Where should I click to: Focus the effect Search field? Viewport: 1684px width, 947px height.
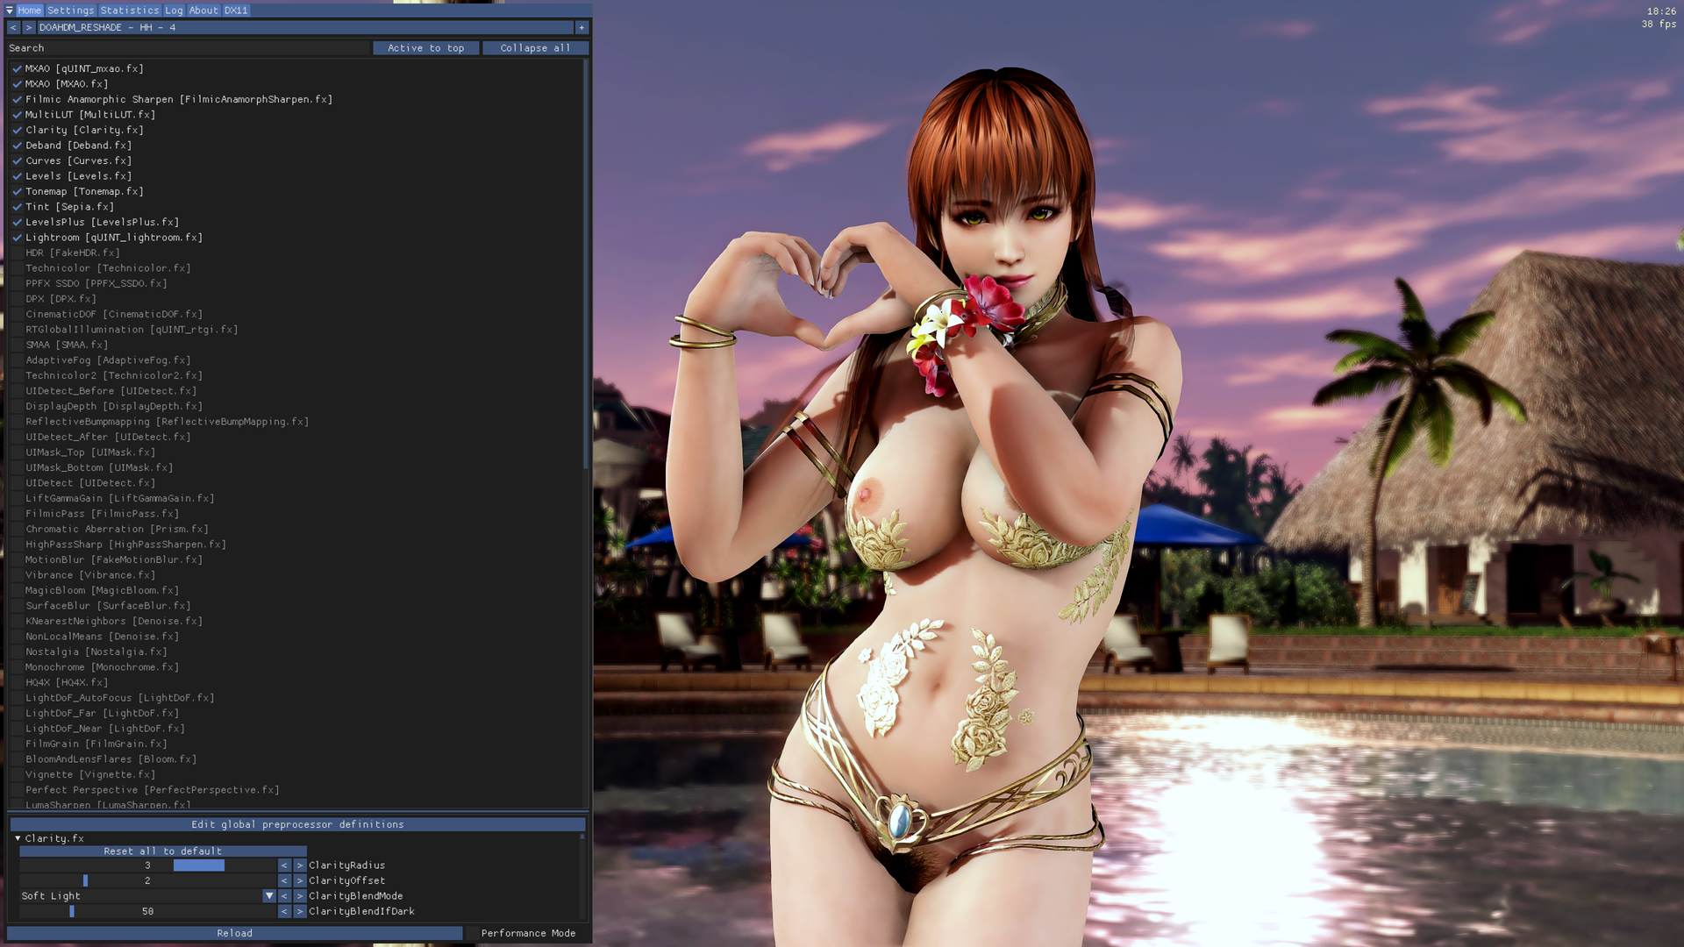(x=189, y=48)
